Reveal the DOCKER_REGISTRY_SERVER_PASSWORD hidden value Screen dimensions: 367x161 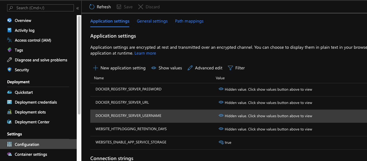[x=221, y=89]
